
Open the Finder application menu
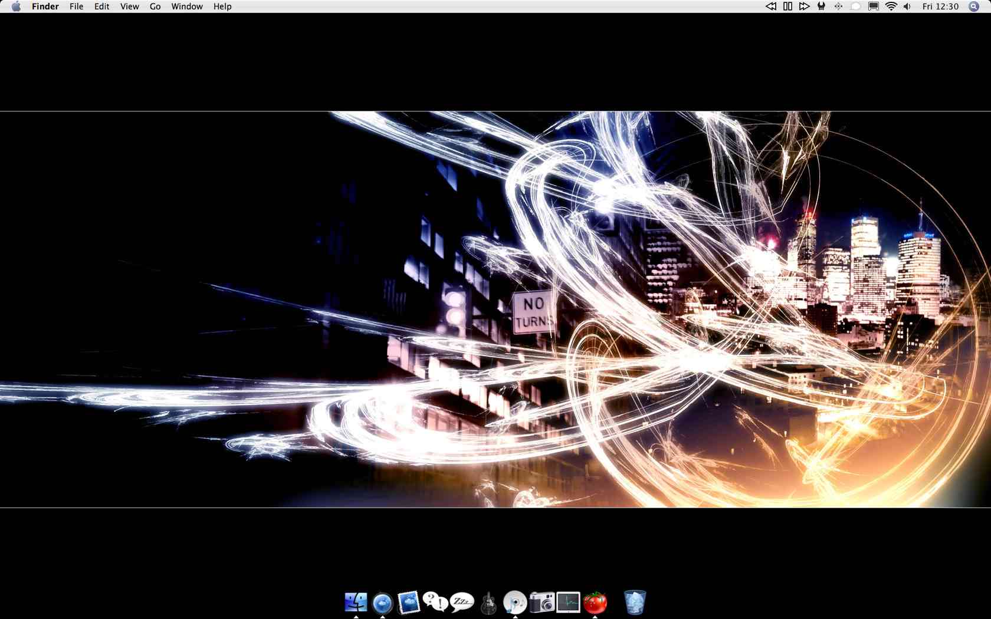tap(45, 6)
